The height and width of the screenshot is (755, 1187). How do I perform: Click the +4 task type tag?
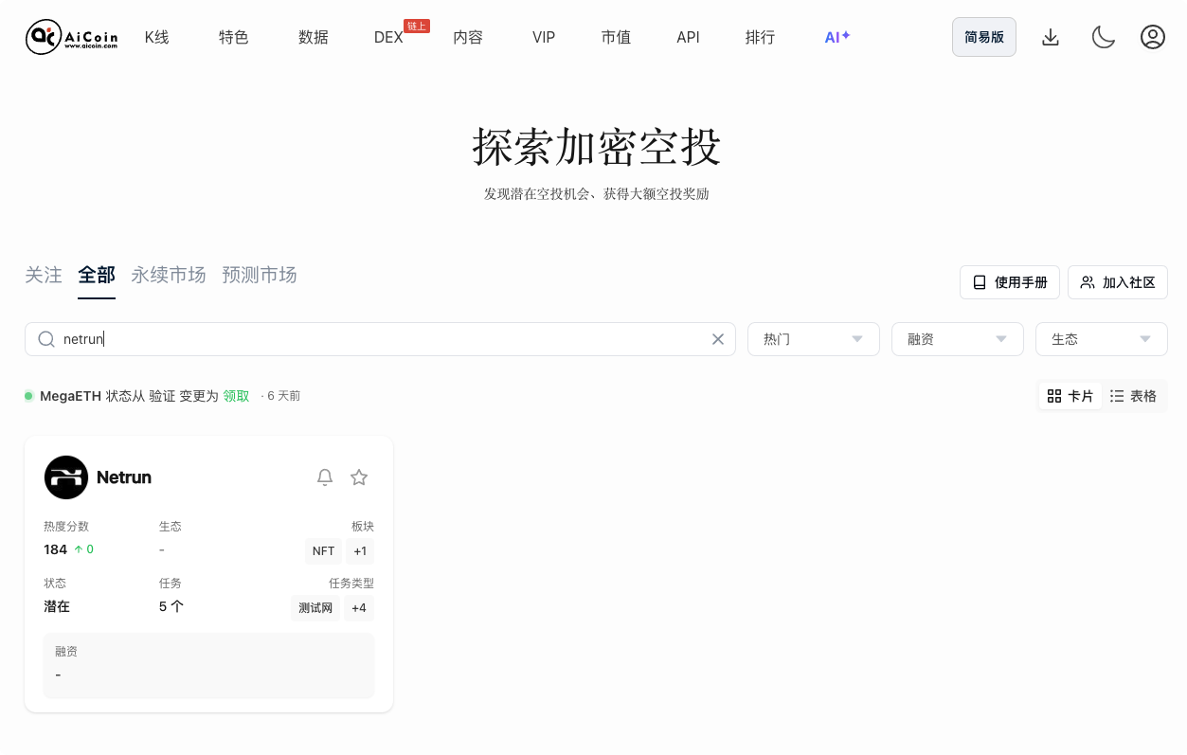click(359, 608)
